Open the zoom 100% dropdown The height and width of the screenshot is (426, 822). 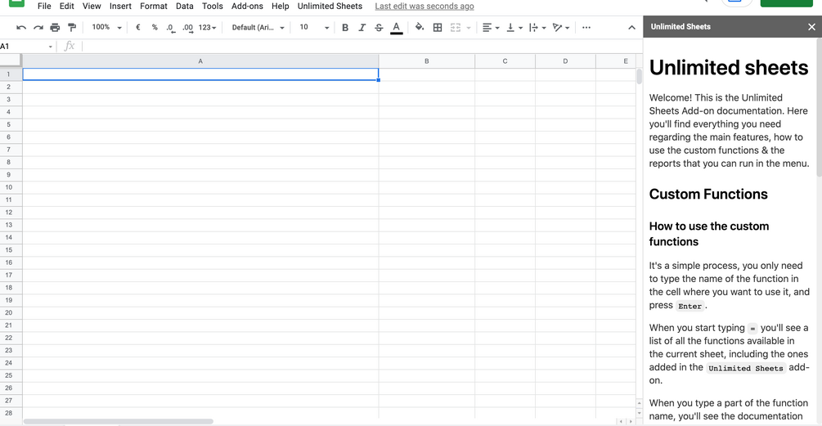pos(106,27)
